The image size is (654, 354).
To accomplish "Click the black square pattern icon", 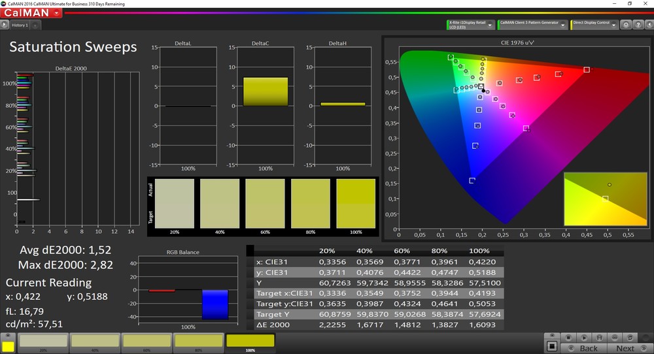I will click(x=552, y=345).
